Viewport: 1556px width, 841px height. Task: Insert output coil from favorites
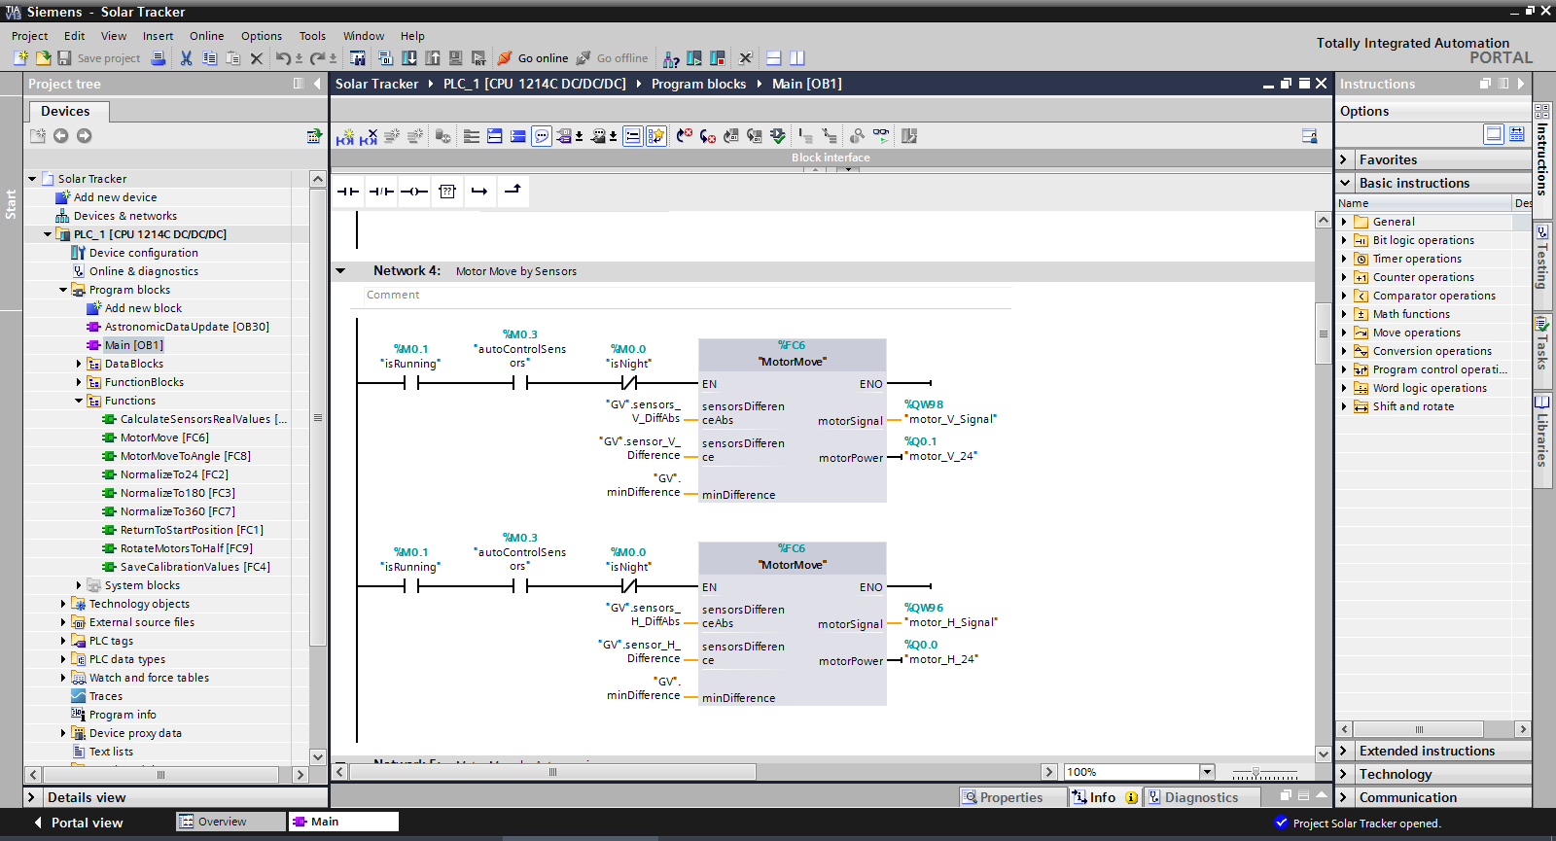[x=414, y=192]
